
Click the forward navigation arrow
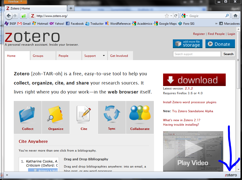coord(15,16)
